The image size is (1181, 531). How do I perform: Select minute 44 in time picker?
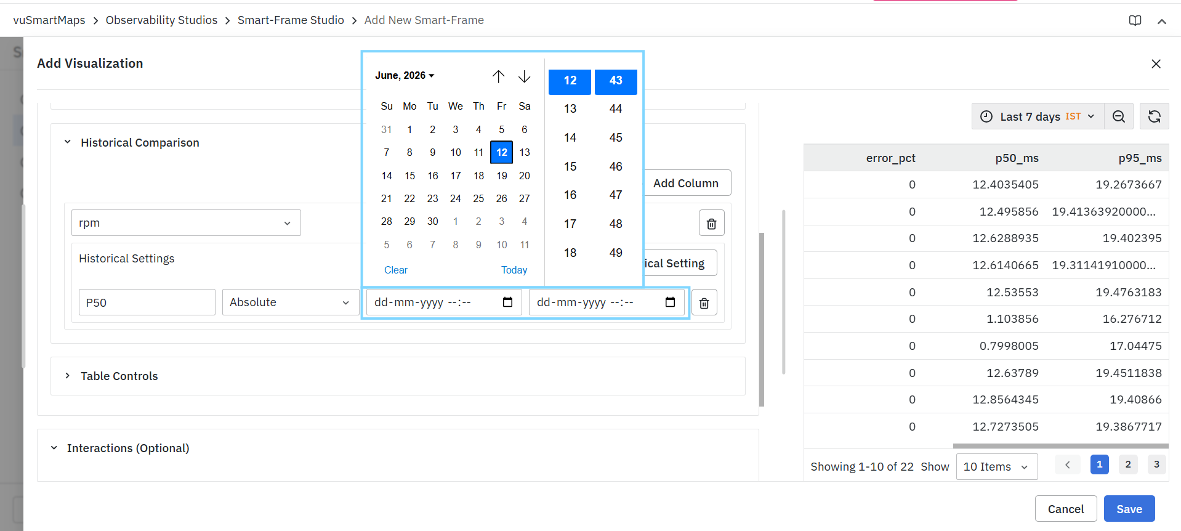coord(616,109)
